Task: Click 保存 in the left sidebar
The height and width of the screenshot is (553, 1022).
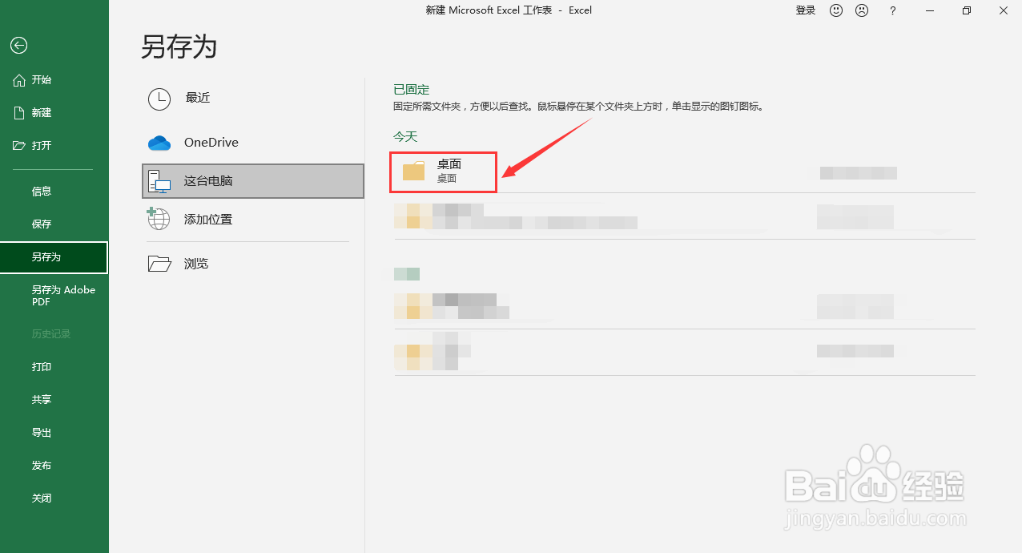Action: coord(42,224)
